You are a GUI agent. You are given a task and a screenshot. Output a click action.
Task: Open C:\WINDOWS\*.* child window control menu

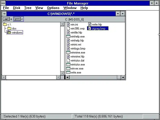pos(4,13)
